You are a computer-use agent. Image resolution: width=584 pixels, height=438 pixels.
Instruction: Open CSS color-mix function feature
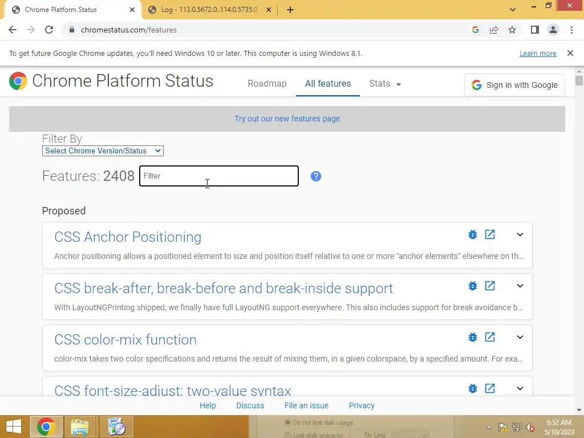click(125, 340)
